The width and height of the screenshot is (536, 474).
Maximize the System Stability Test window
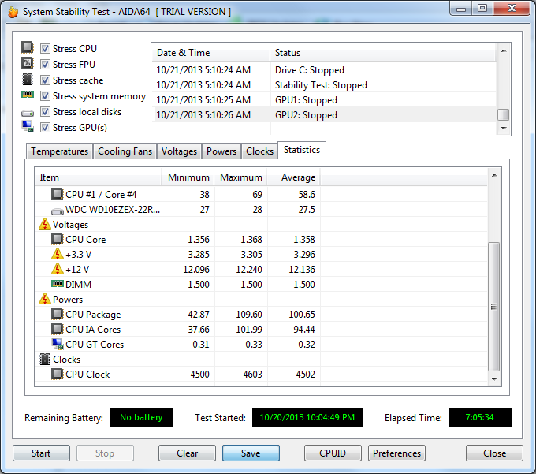(x=482, y=8)
